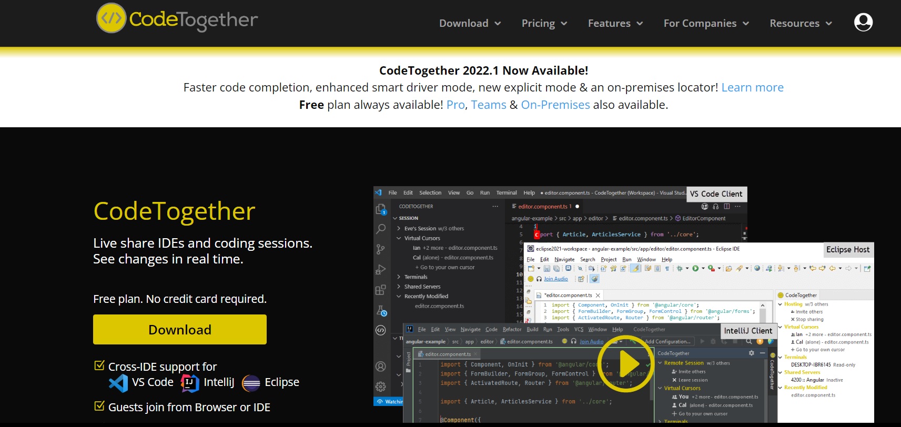
Task: Open the Navigate menu in Eclipse
Action: (564, 259)
